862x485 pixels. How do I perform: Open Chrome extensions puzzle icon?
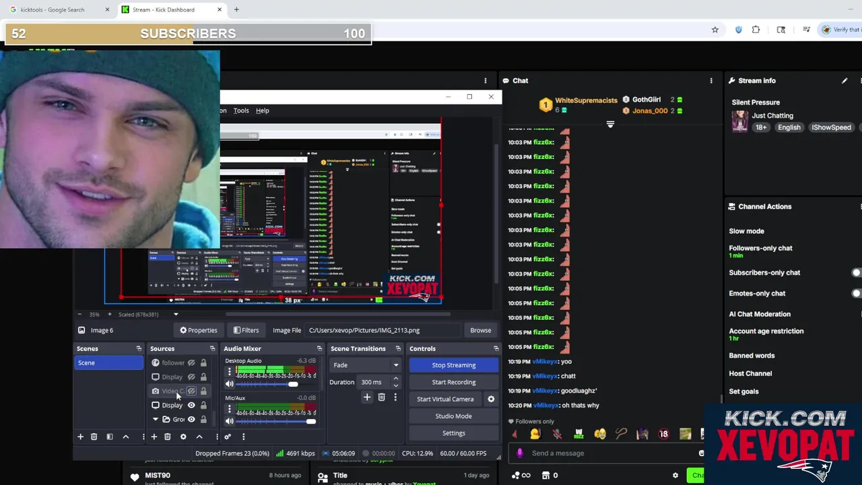pos(756,30)
